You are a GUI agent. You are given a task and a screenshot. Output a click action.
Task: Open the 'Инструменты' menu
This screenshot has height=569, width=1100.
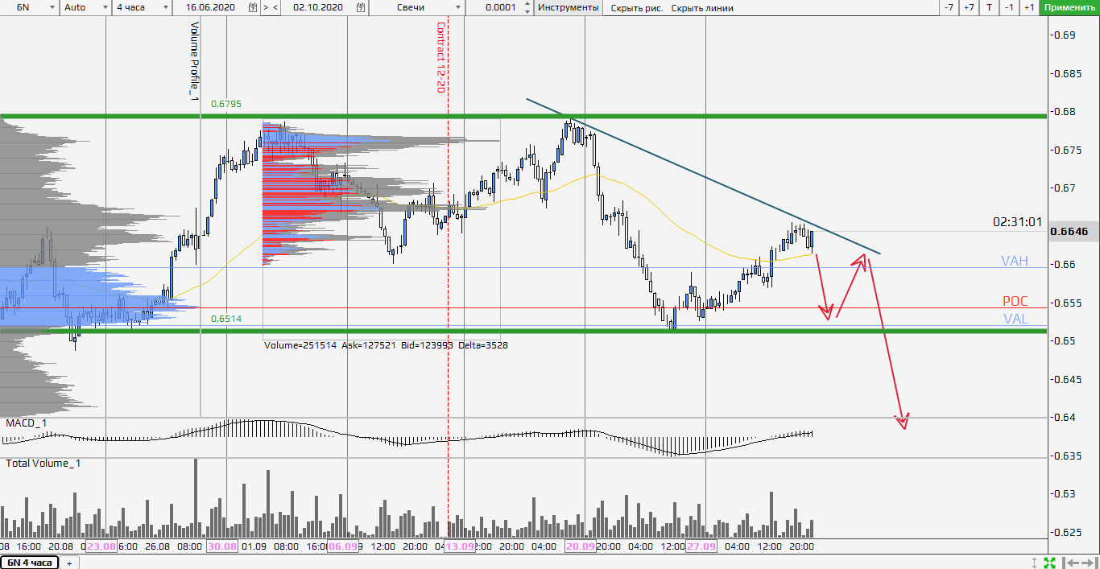[x=569, y=7]
